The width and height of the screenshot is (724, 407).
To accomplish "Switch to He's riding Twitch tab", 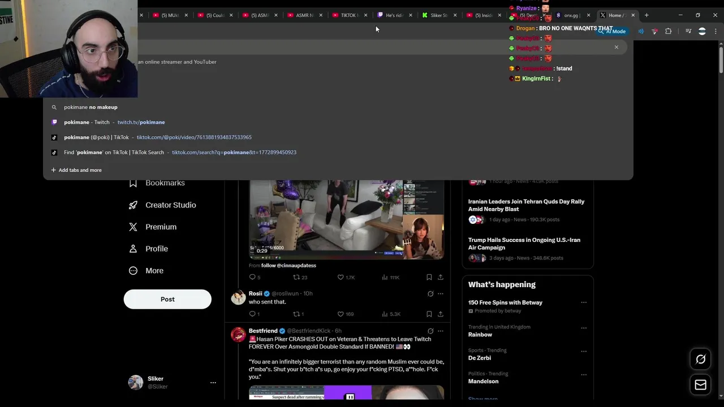I will [x=394, y=15].
